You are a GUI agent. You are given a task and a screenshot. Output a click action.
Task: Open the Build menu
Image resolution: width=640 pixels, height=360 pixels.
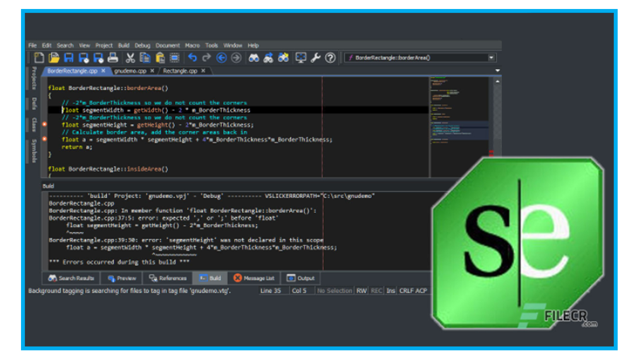point(124,45)
